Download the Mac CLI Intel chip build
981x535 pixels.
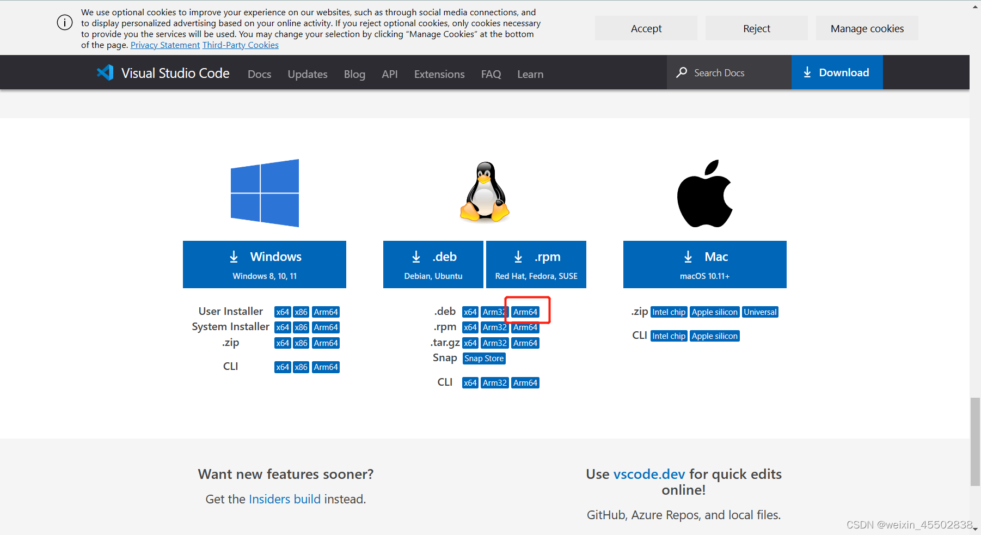[x=669, y=336]
